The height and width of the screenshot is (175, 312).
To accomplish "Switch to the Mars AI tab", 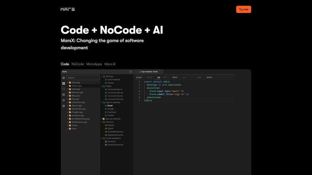I will point(110,64).
